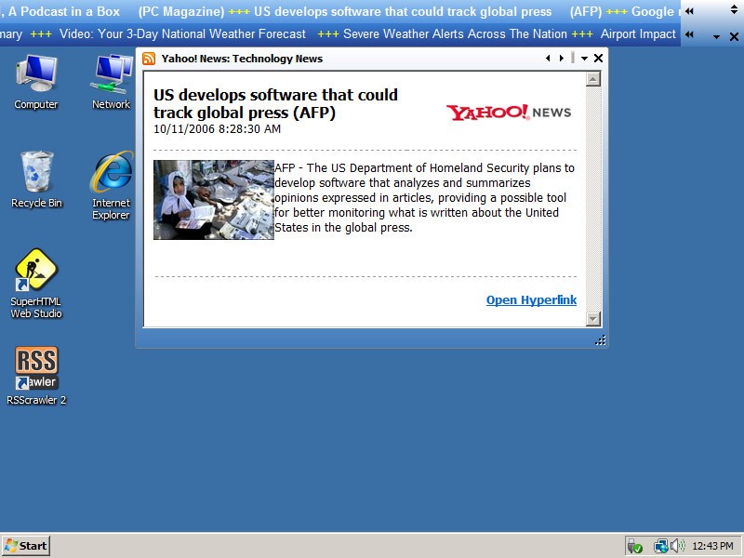
Task: Click the date 10/11/2006 8:28:30 AM
Action: coord(217,129)
